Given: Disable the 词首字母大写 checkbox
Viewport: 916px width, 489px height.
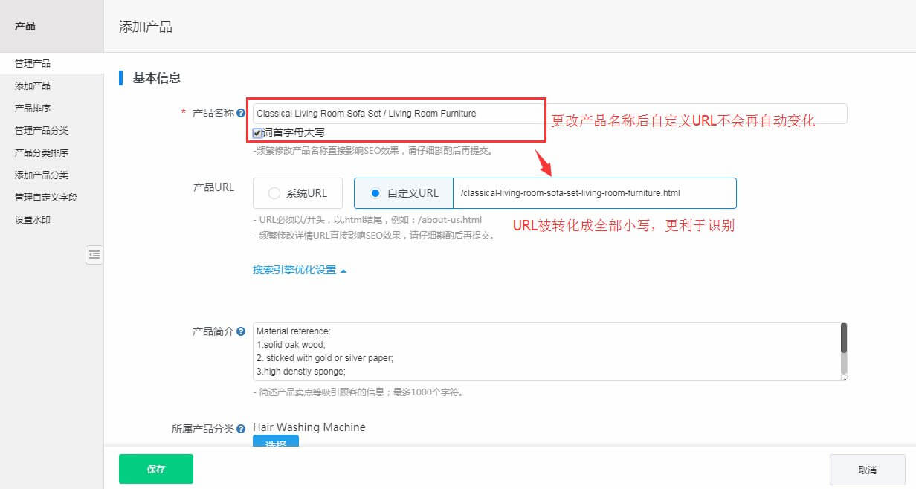Looking at the screenshot, I should 258,134.
